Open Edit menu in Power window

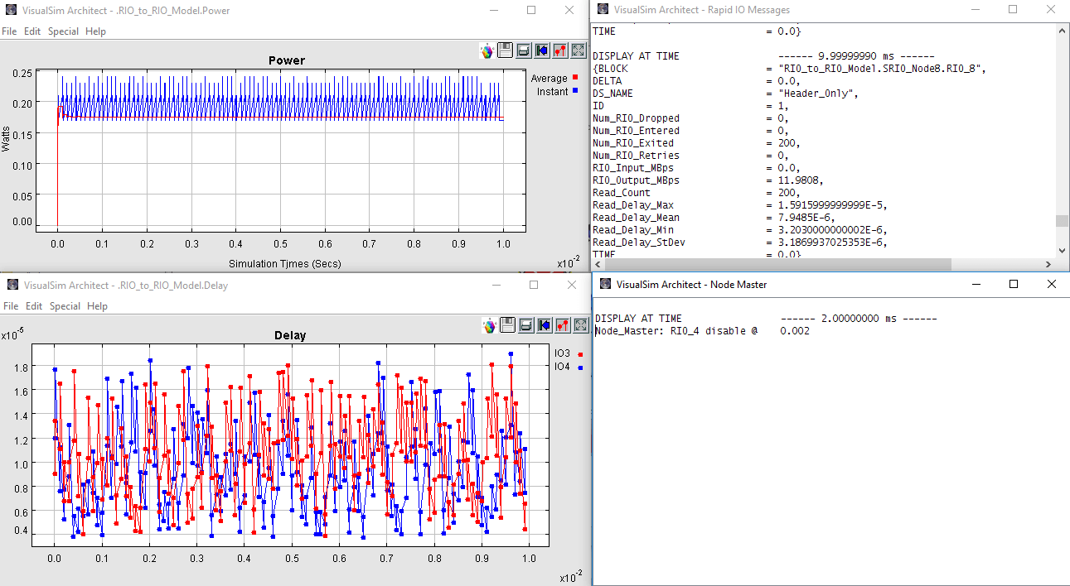click(x=32, y=31)
